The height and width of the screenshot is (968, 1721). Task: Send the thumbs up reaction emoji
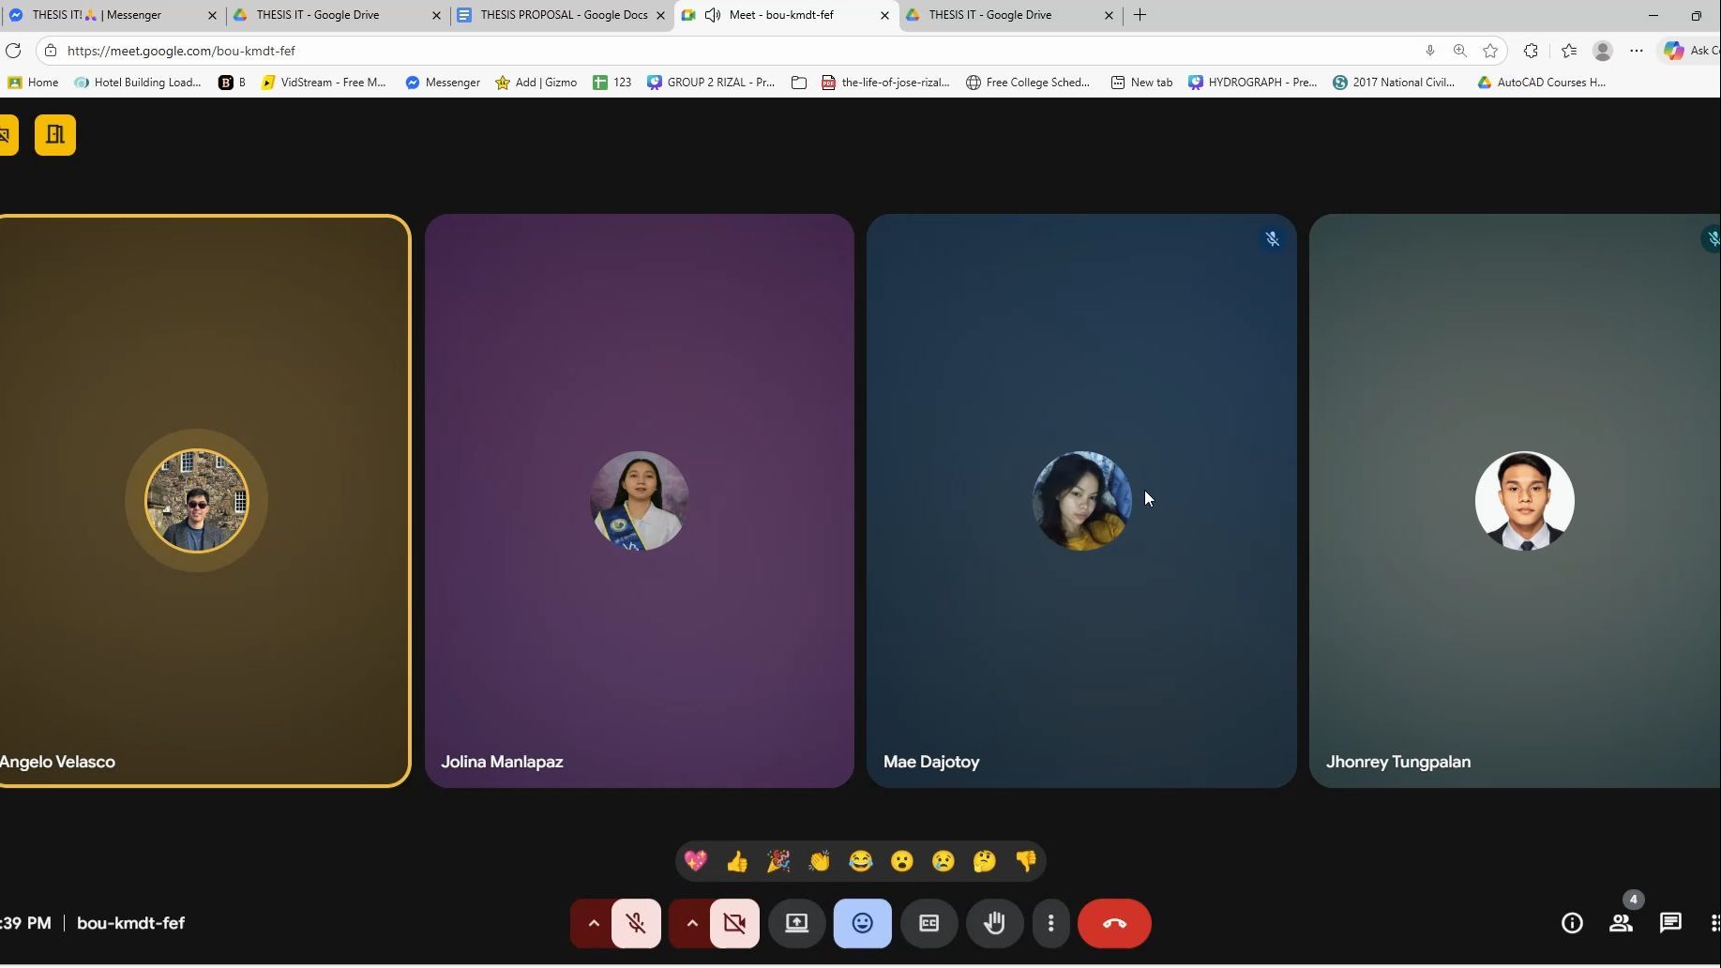coord(737,861)
